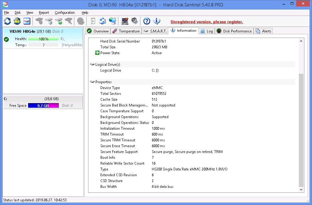Click the Boot Info row

192,158
